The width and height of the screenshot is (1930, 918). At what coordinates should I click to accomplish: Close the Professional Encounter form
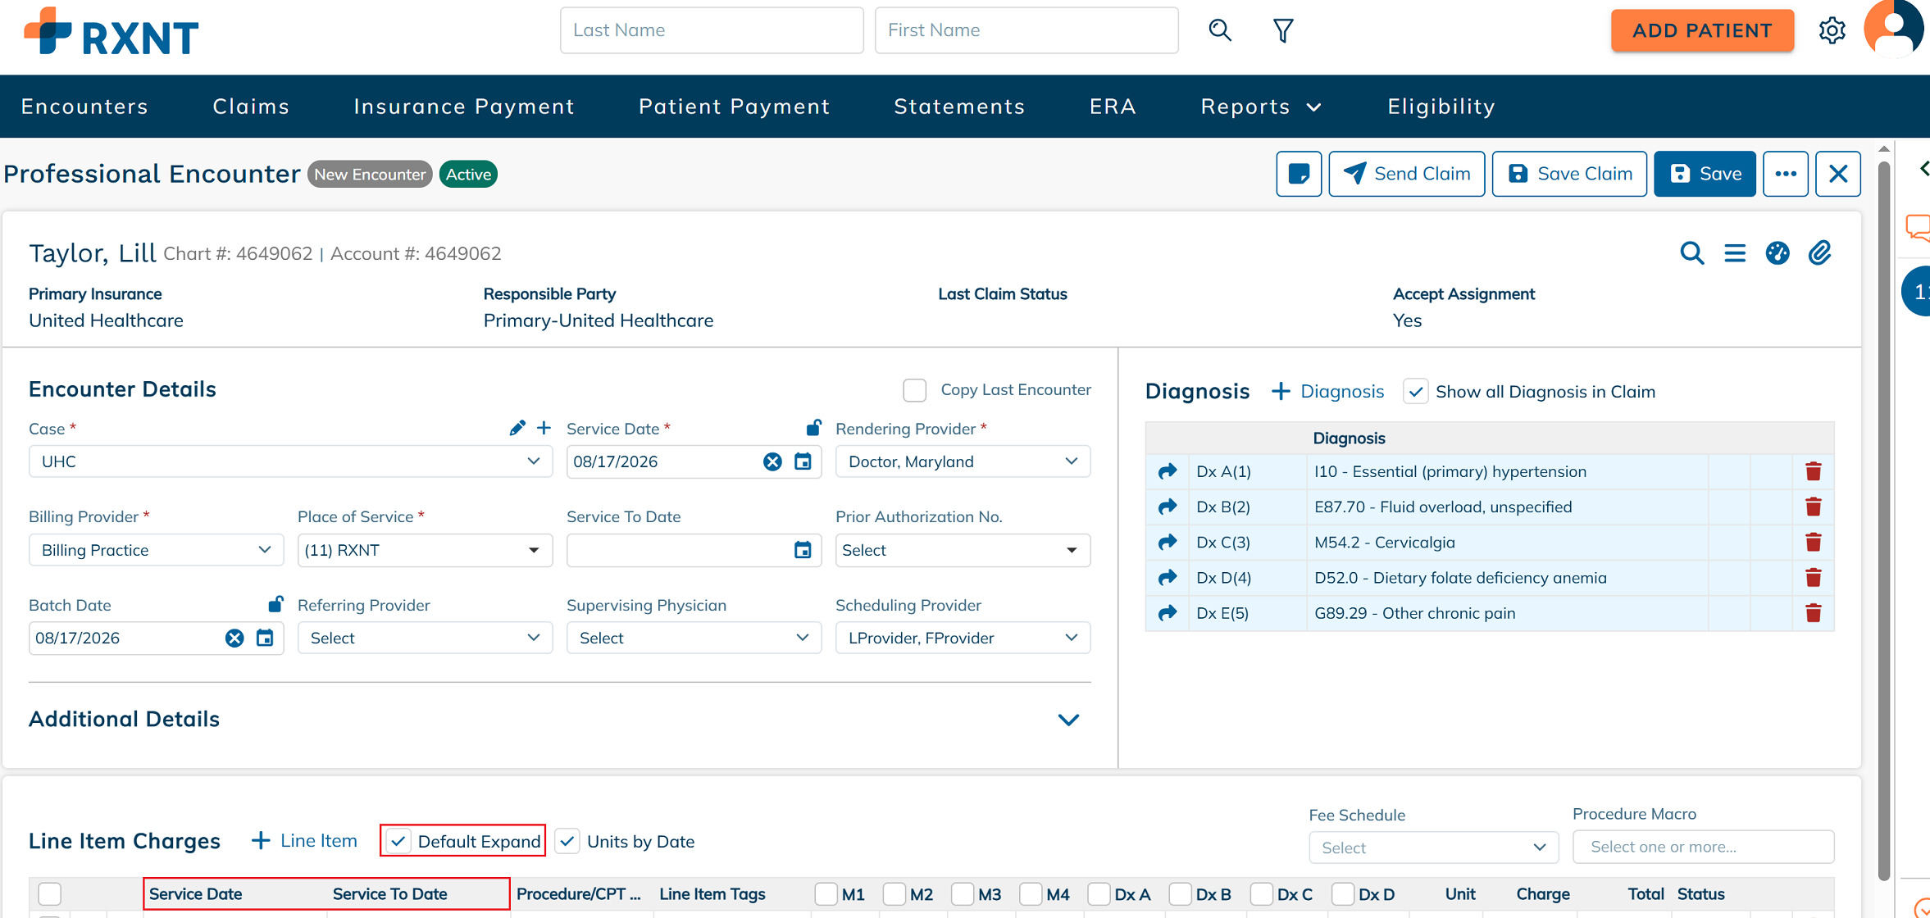pyautogui.click(x=1838, y=174)
